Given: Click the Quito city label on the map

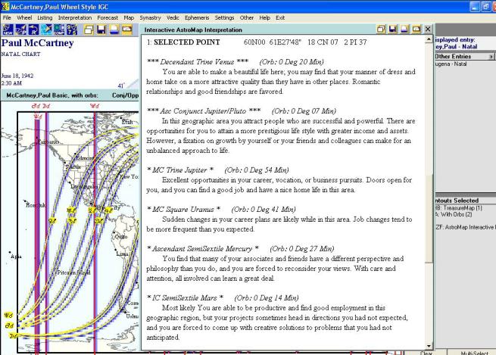Looking at the screenshot, I should 120,236.
